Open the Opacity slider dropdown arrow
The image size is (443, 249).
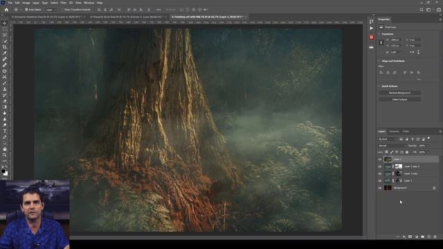427,146
